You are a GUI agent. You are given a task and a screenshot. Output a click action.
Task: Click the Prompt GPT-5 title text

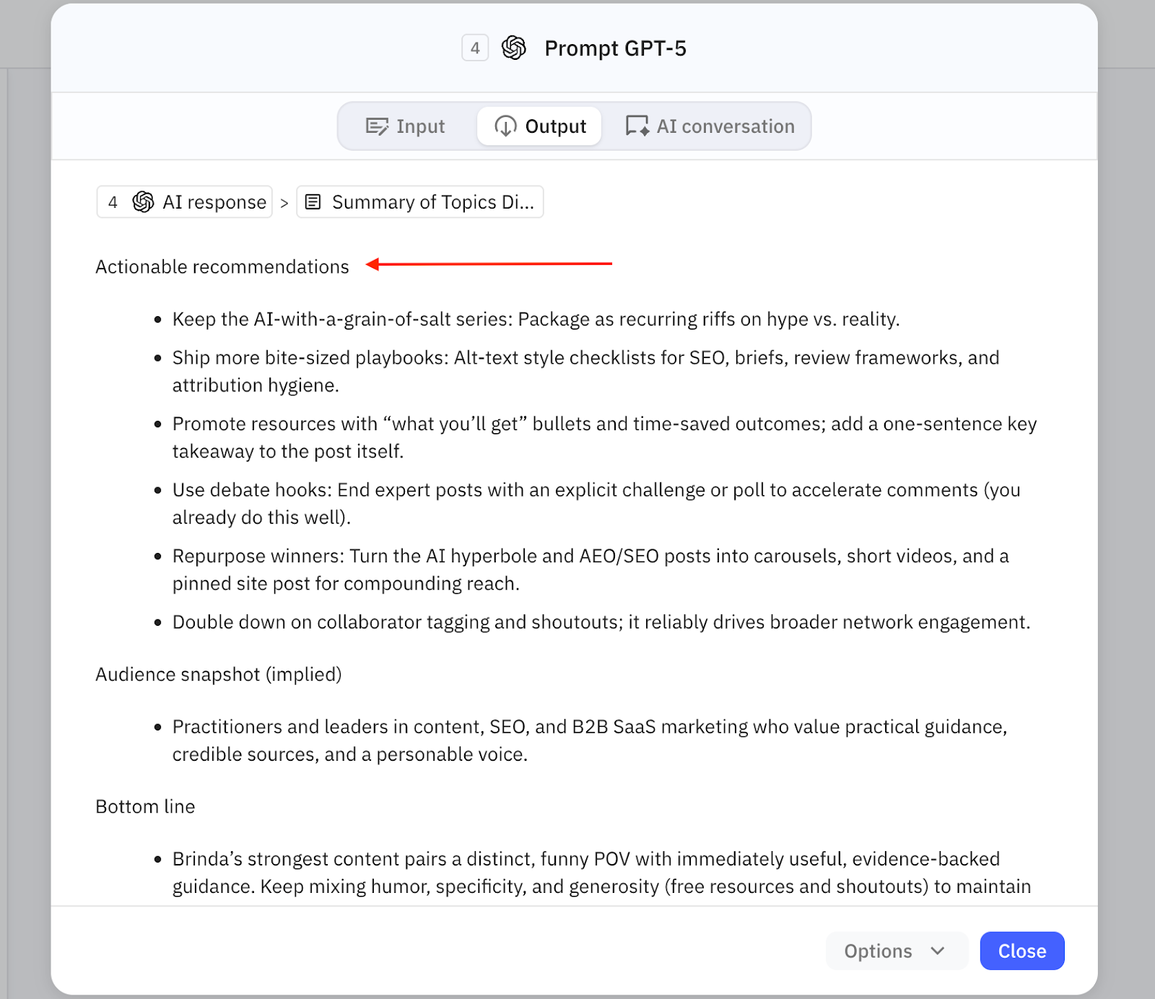click(615, 48)
